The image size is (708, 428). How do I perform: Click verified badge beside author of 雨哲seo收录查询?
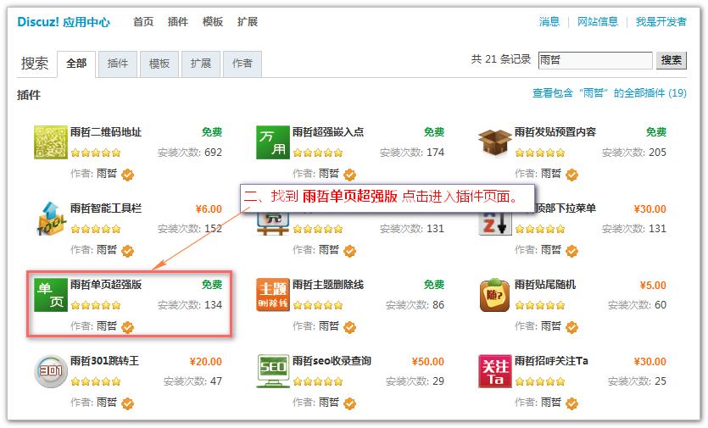coord(350,403)
